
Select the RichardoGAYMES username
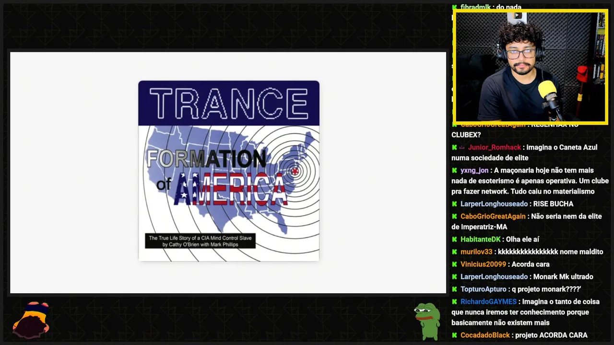coord(488,301)
